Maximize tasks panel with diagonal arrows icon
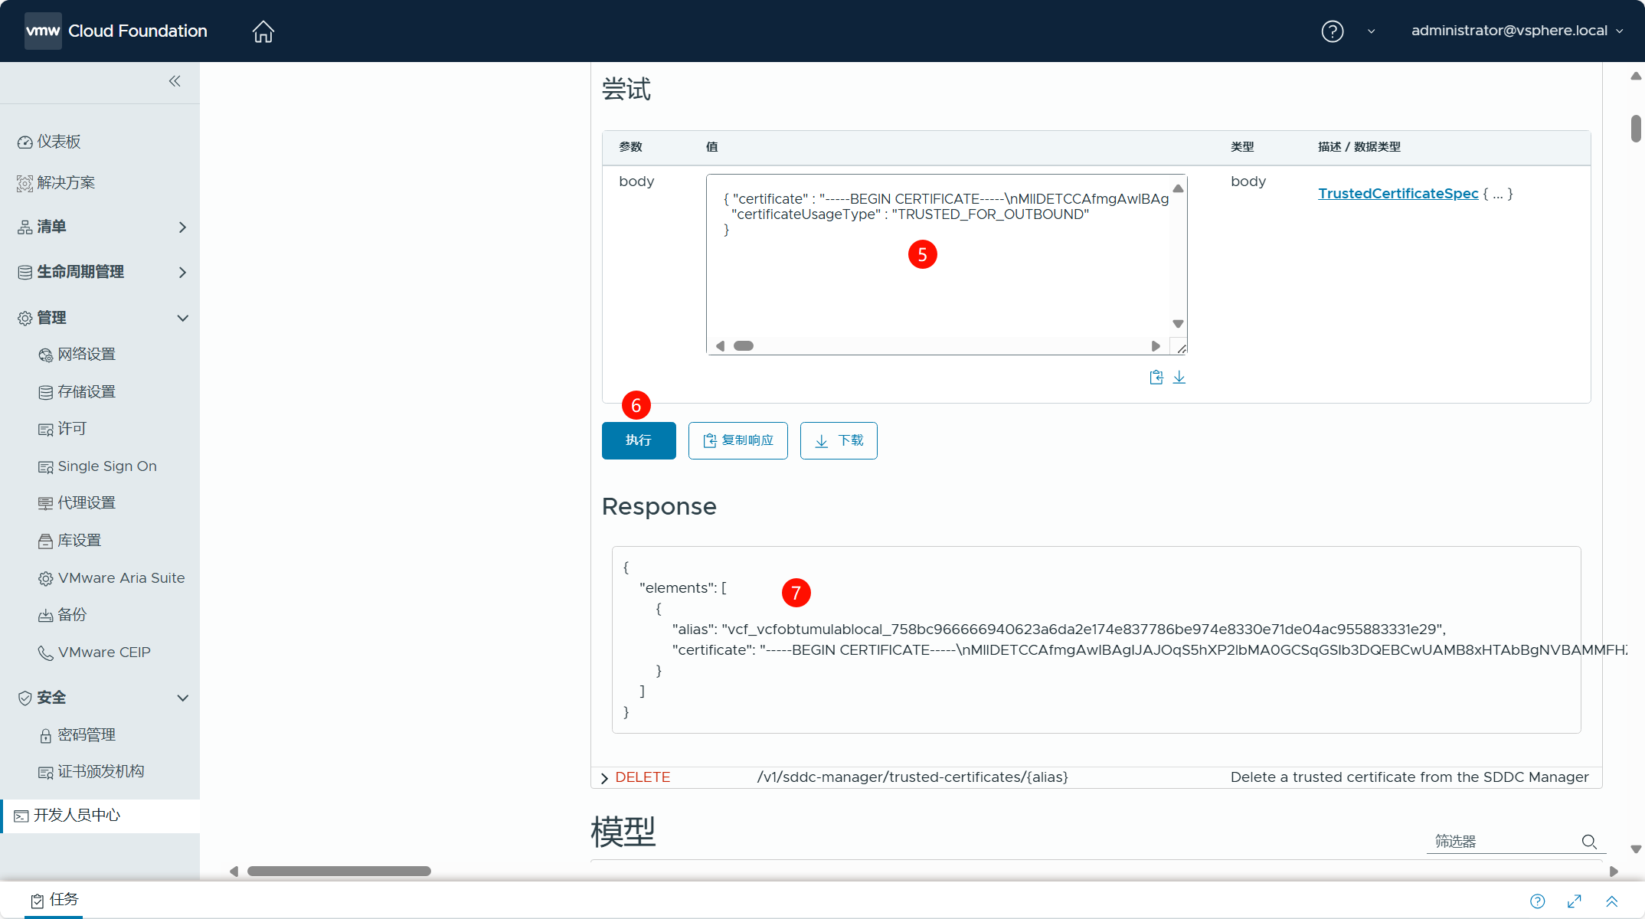Image resolution: width=1645 pixels, height=919 pixels. tap(1575, 901)
